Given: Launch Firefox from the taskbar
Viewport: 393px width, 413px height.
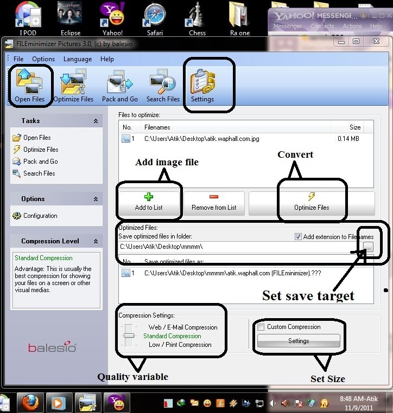Looking at the screenshot, I should [x=30, y=403].
